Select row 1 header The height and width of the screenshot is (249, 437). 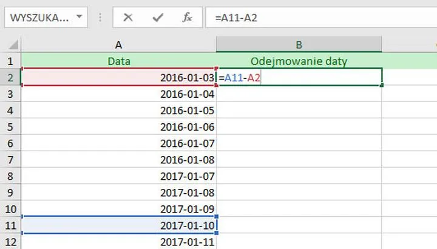pos(10,61)
